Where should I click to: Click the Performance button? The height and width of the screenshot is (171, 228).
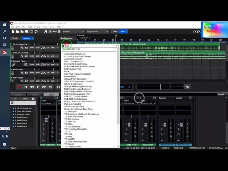point(66,38)
